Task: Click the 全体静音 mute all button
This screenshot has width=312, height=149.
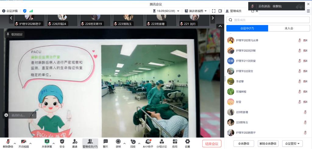Action: 244,144
